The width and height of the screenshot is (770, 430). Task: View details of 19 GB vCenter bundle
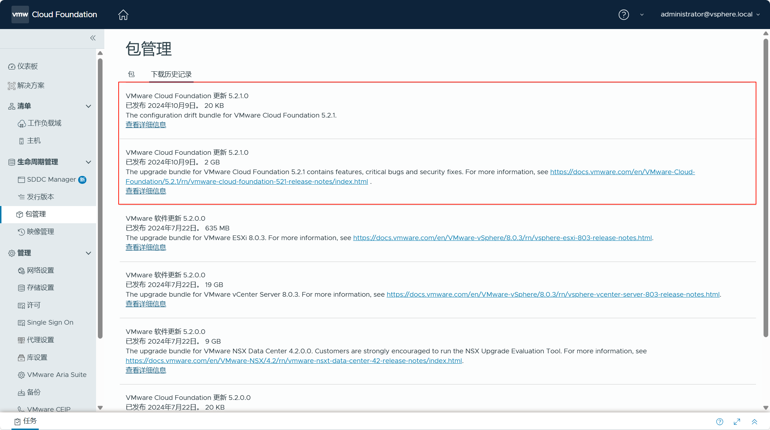tap(146, 304)
